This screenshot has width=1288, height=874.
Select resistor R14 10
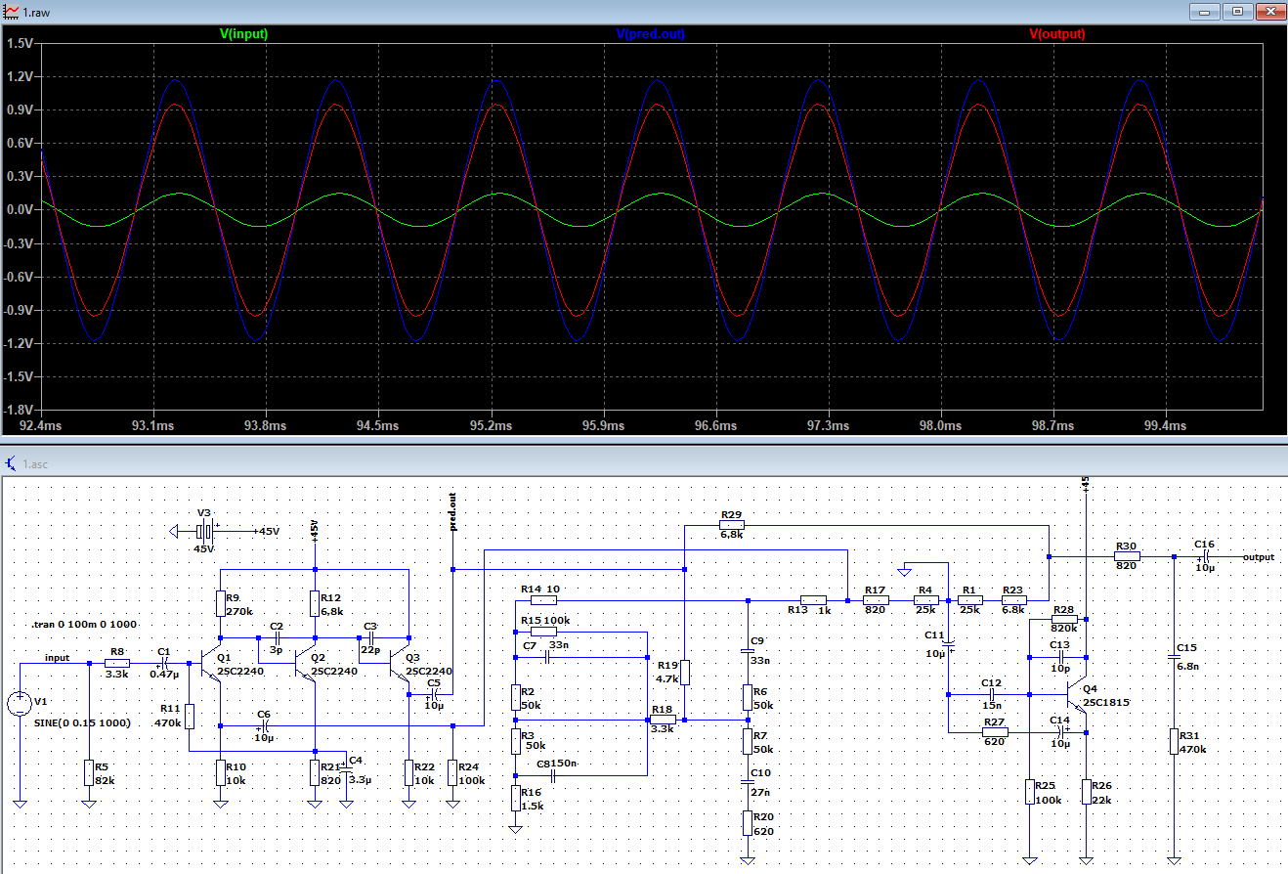pos(543,600)
